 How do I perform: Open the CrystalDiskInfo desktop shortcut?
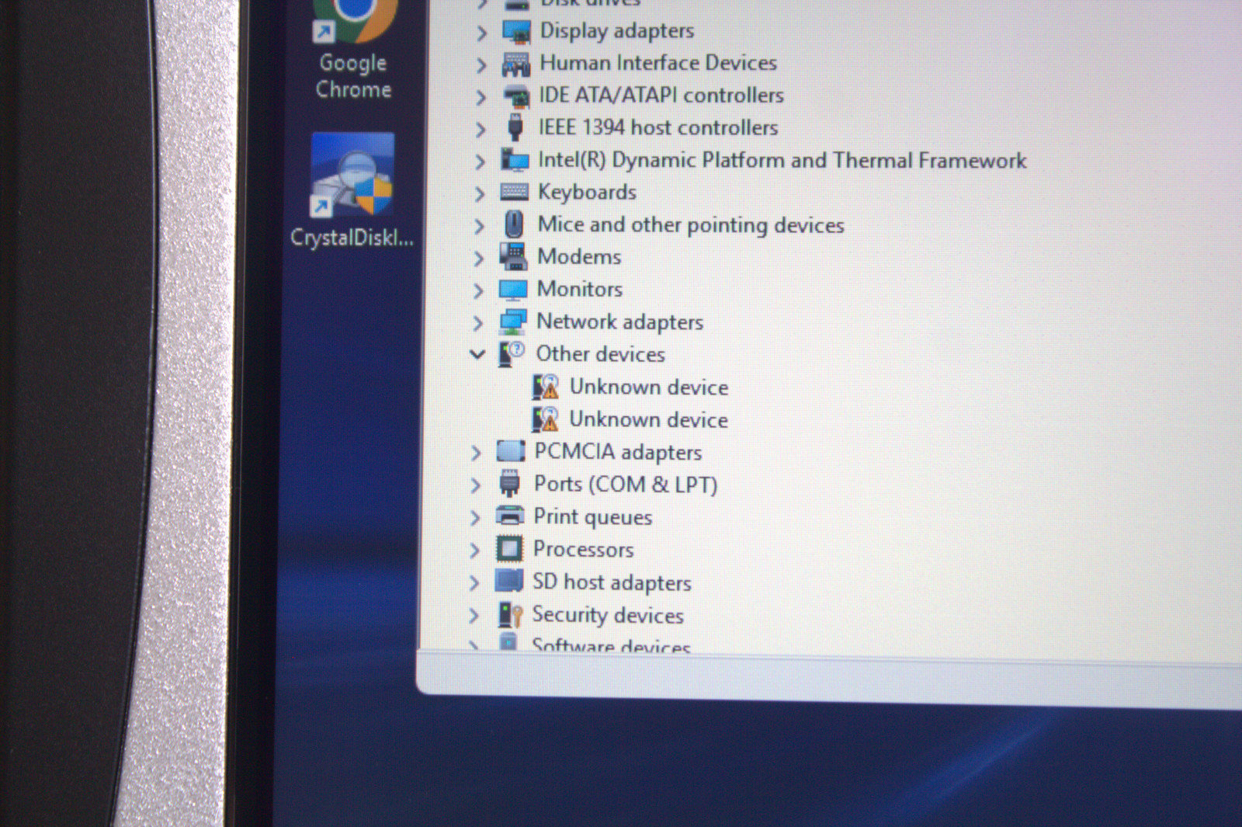click(352, 191)
